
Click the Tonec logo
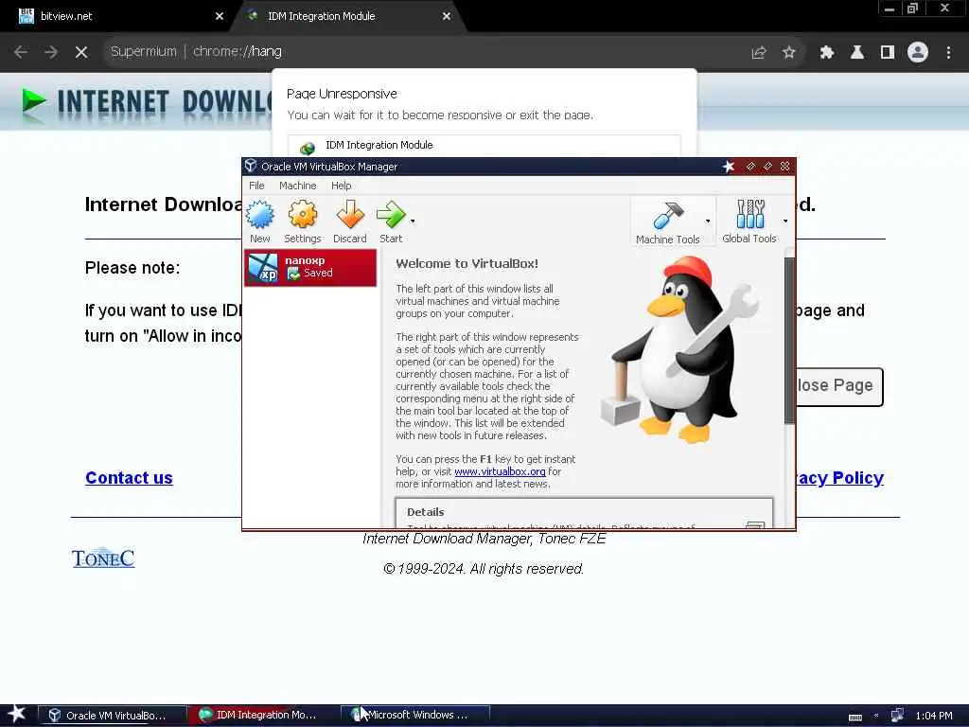click(103, 559)
